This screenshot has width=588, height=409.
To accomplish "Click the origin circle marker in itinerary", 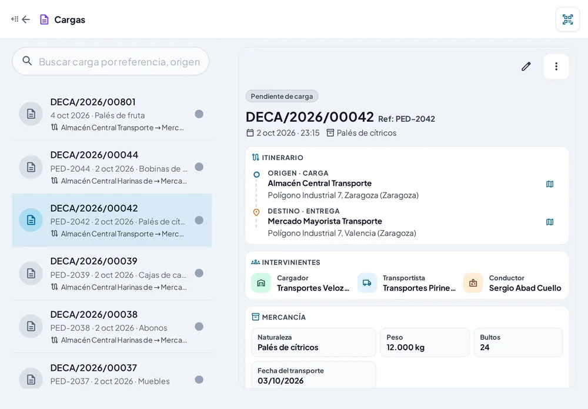I will coord(256,174).
